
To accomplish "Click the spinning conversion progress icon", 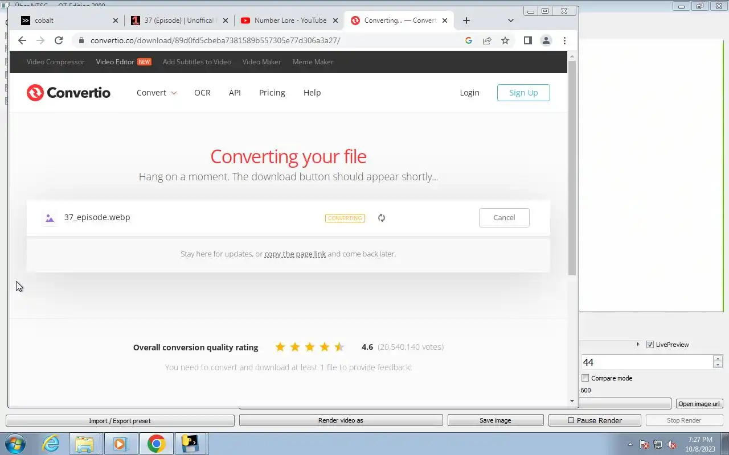I will (x=382, y=218).
